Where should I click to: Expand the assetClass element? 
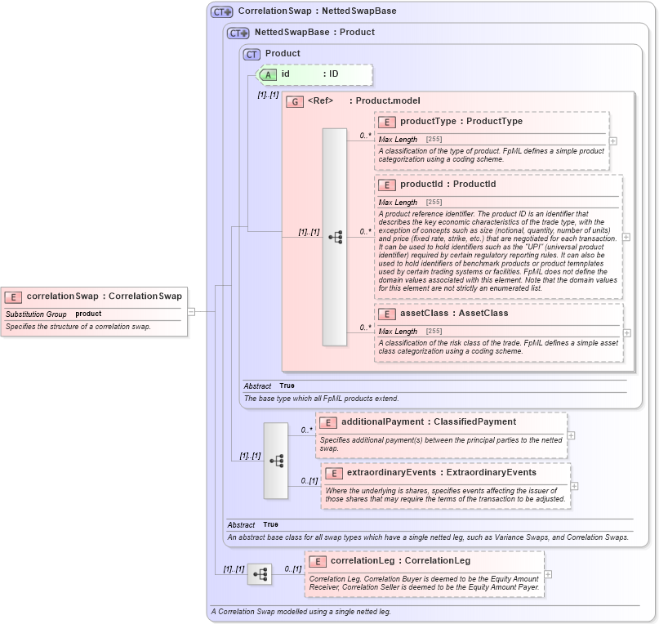coord(627,333)
